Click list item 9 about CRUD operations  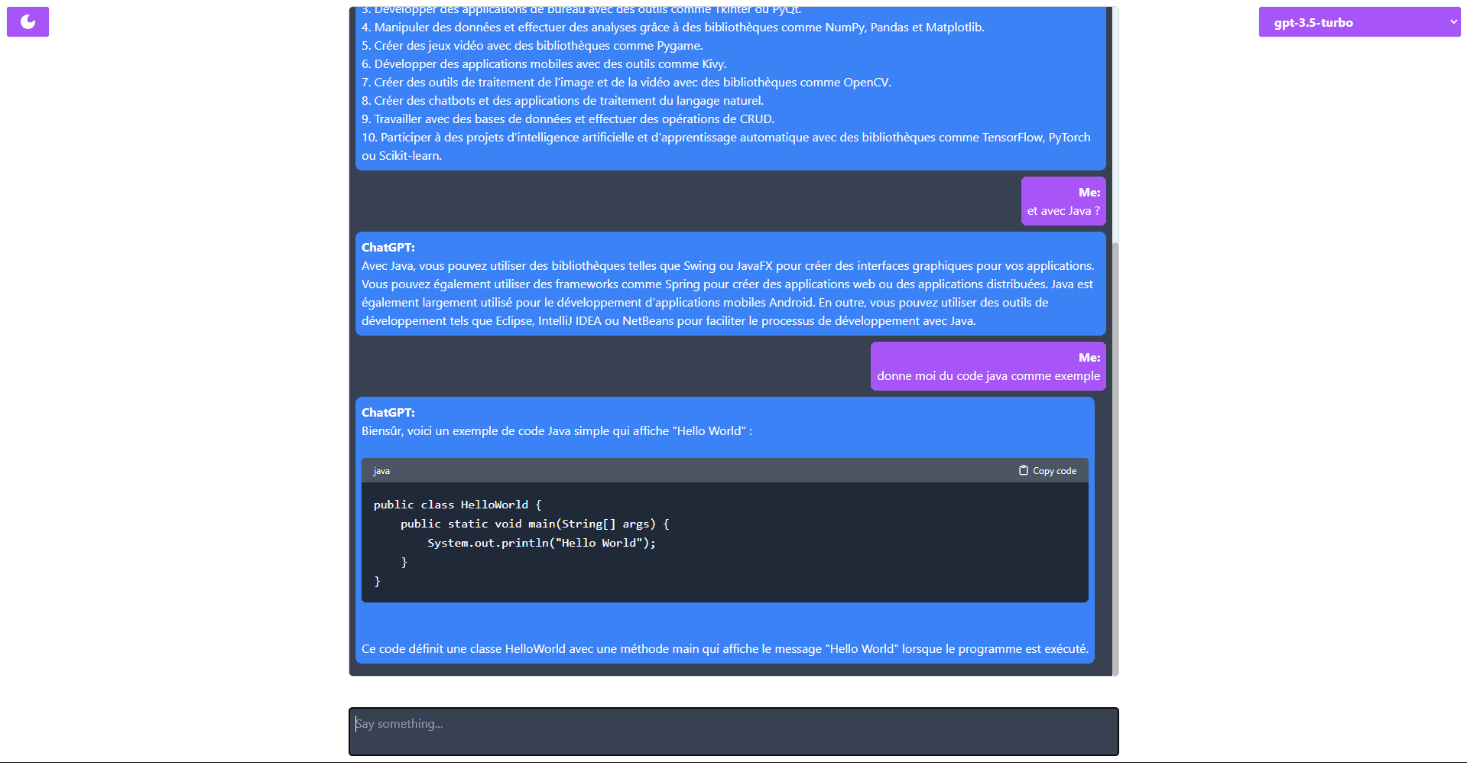568,119
